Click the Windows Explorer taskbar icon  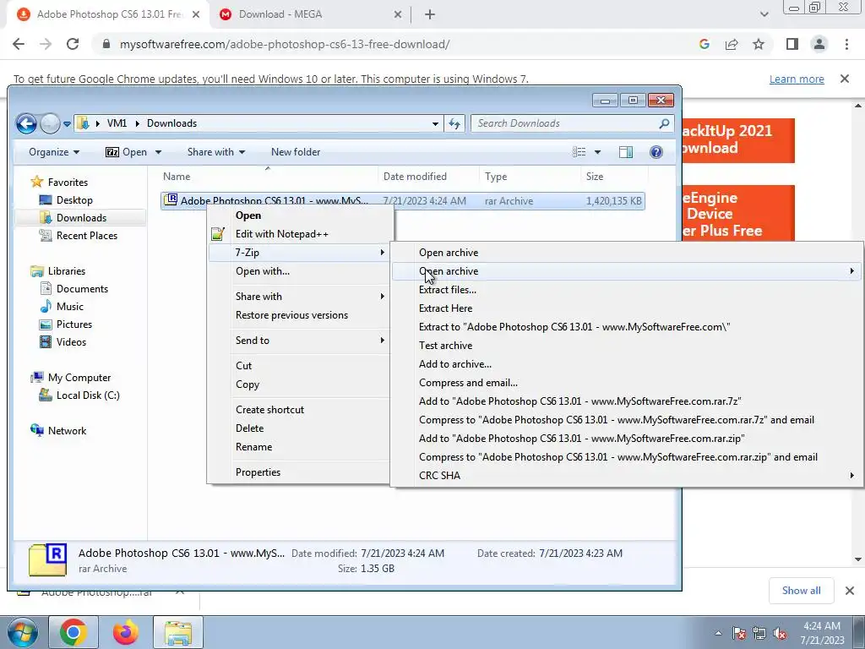(x=177, y=632)
